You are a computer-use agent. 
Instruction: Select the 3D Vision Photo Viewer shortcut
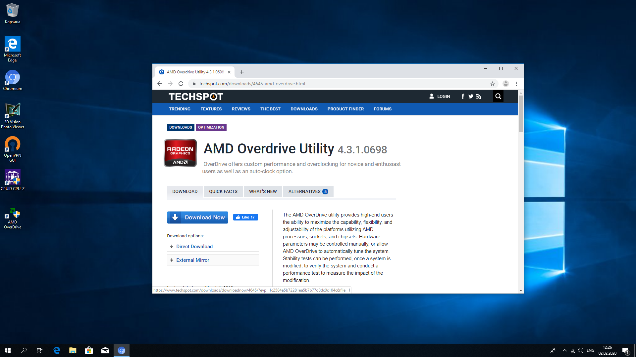pos(13,116)
